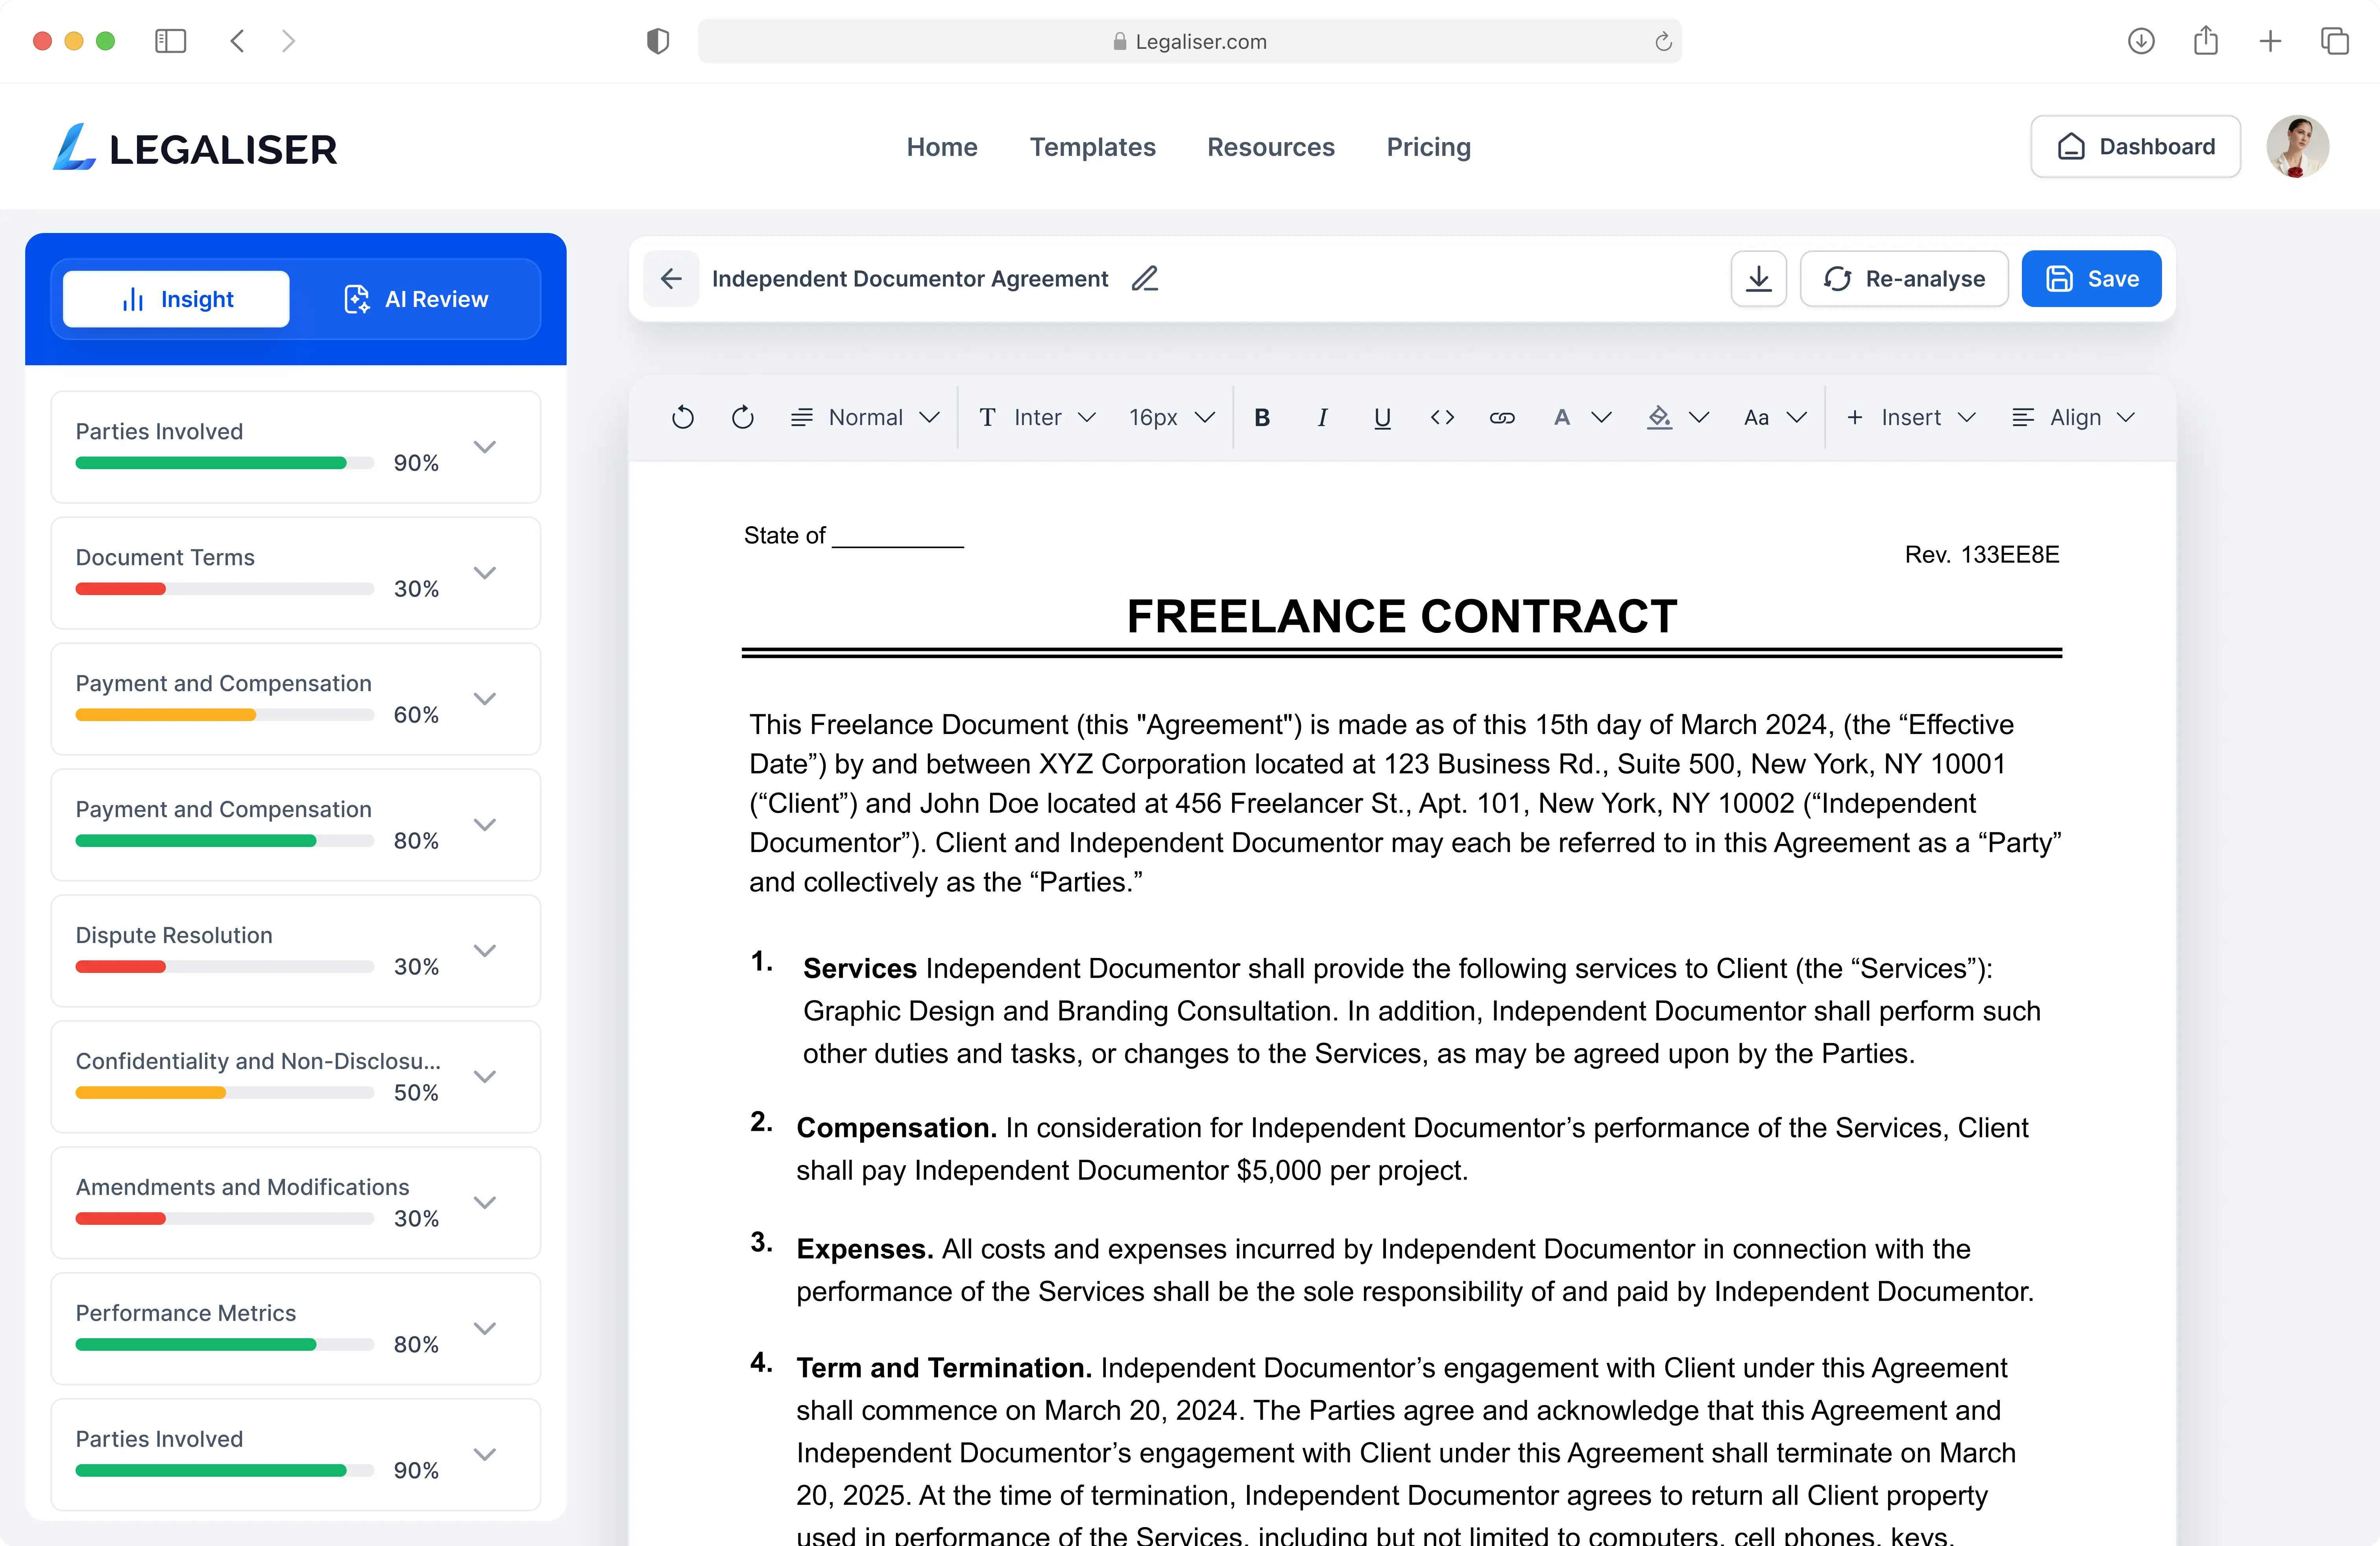
Task: Go forward with the browser forward arrow
Action: 288,41
